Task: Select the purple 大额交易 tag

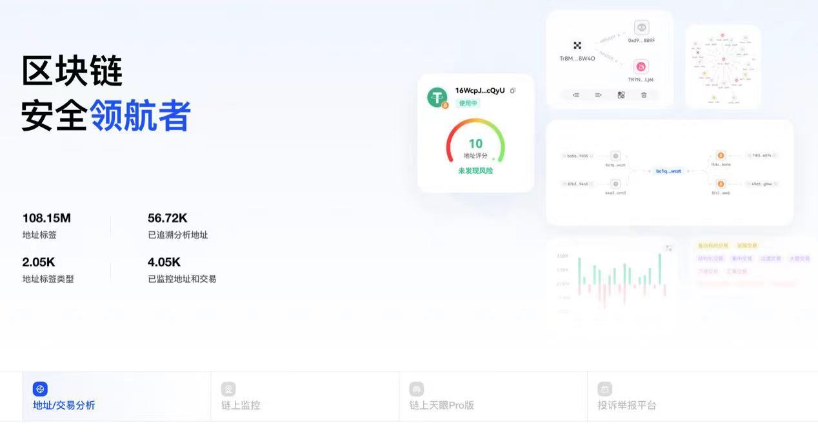Action: tap(799, 258)
